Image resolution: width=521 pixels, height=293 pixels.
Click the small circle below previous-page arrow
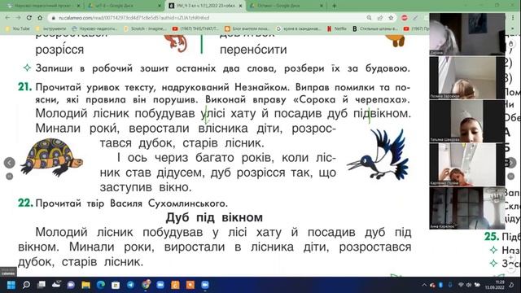pos(9,177)
